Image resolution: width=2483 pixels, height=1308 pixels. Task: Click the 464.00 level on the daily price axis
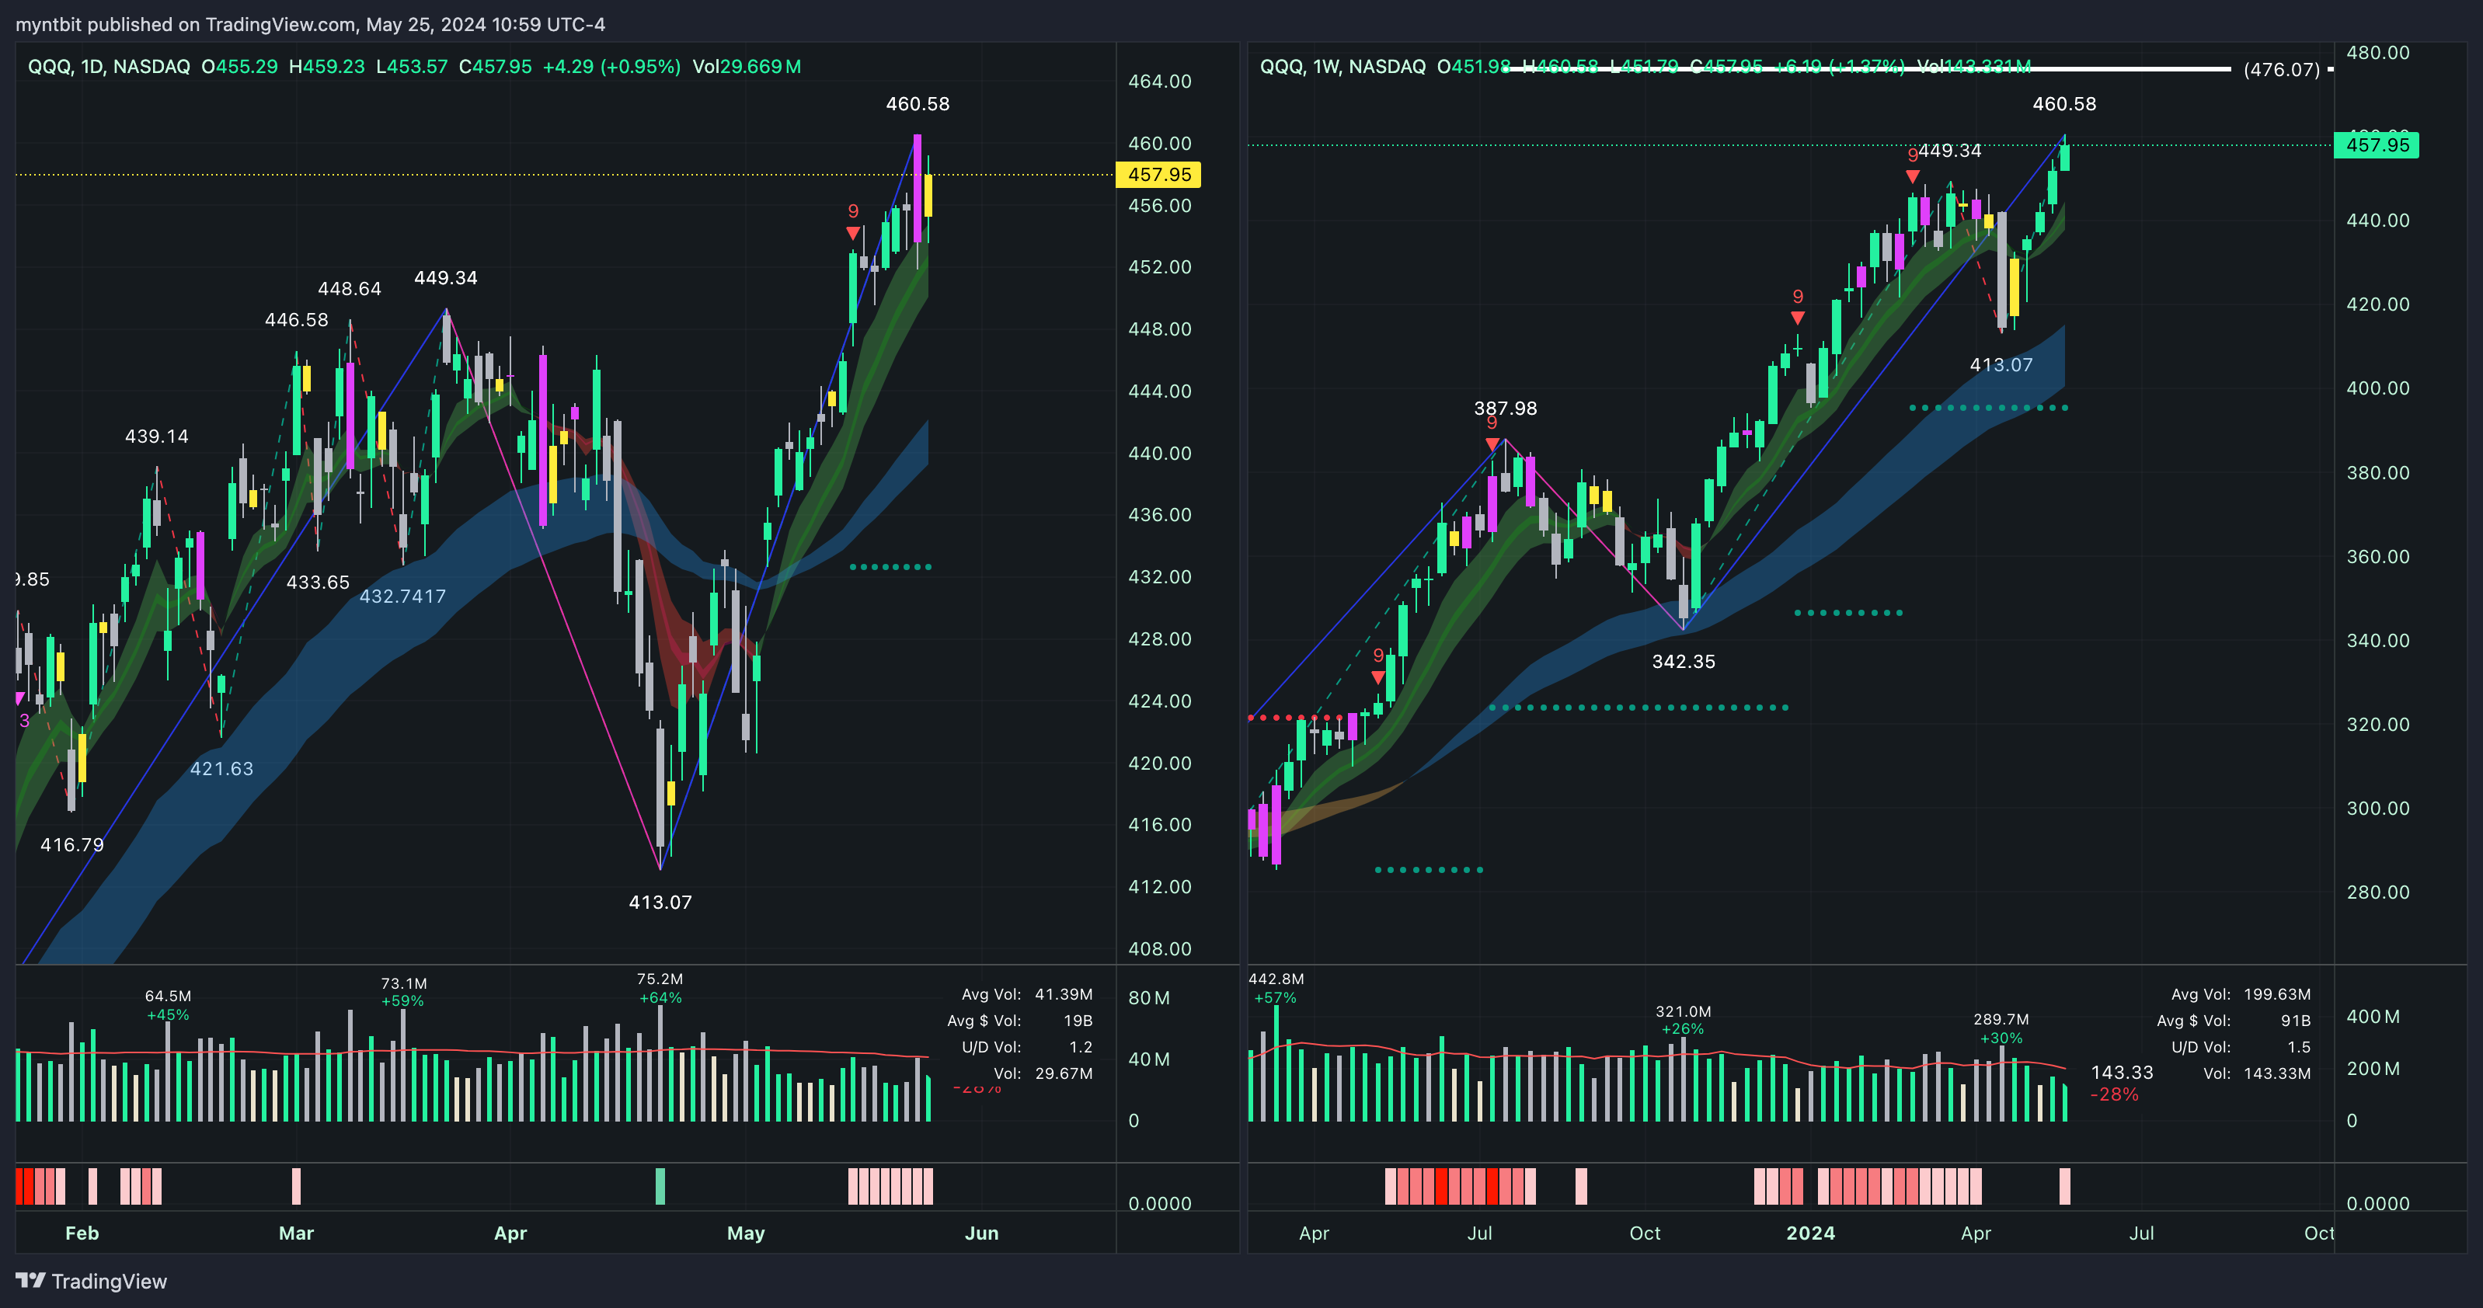[x=1160, y=81]
